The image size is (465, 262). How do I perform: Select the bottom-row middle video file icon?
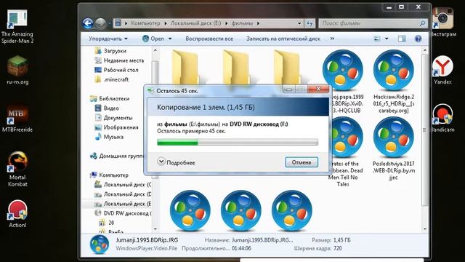(x=240, y=210)
